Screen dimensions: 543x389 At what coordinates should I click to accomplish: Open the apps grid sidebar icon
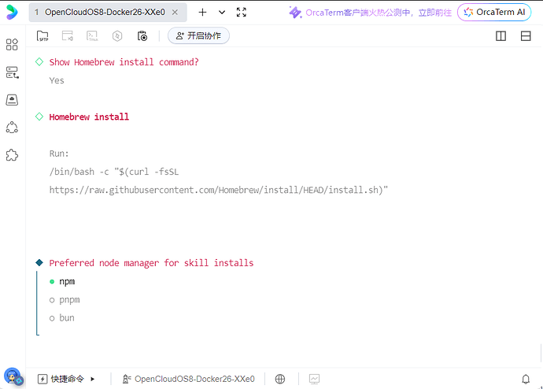(x=12, y=44)
